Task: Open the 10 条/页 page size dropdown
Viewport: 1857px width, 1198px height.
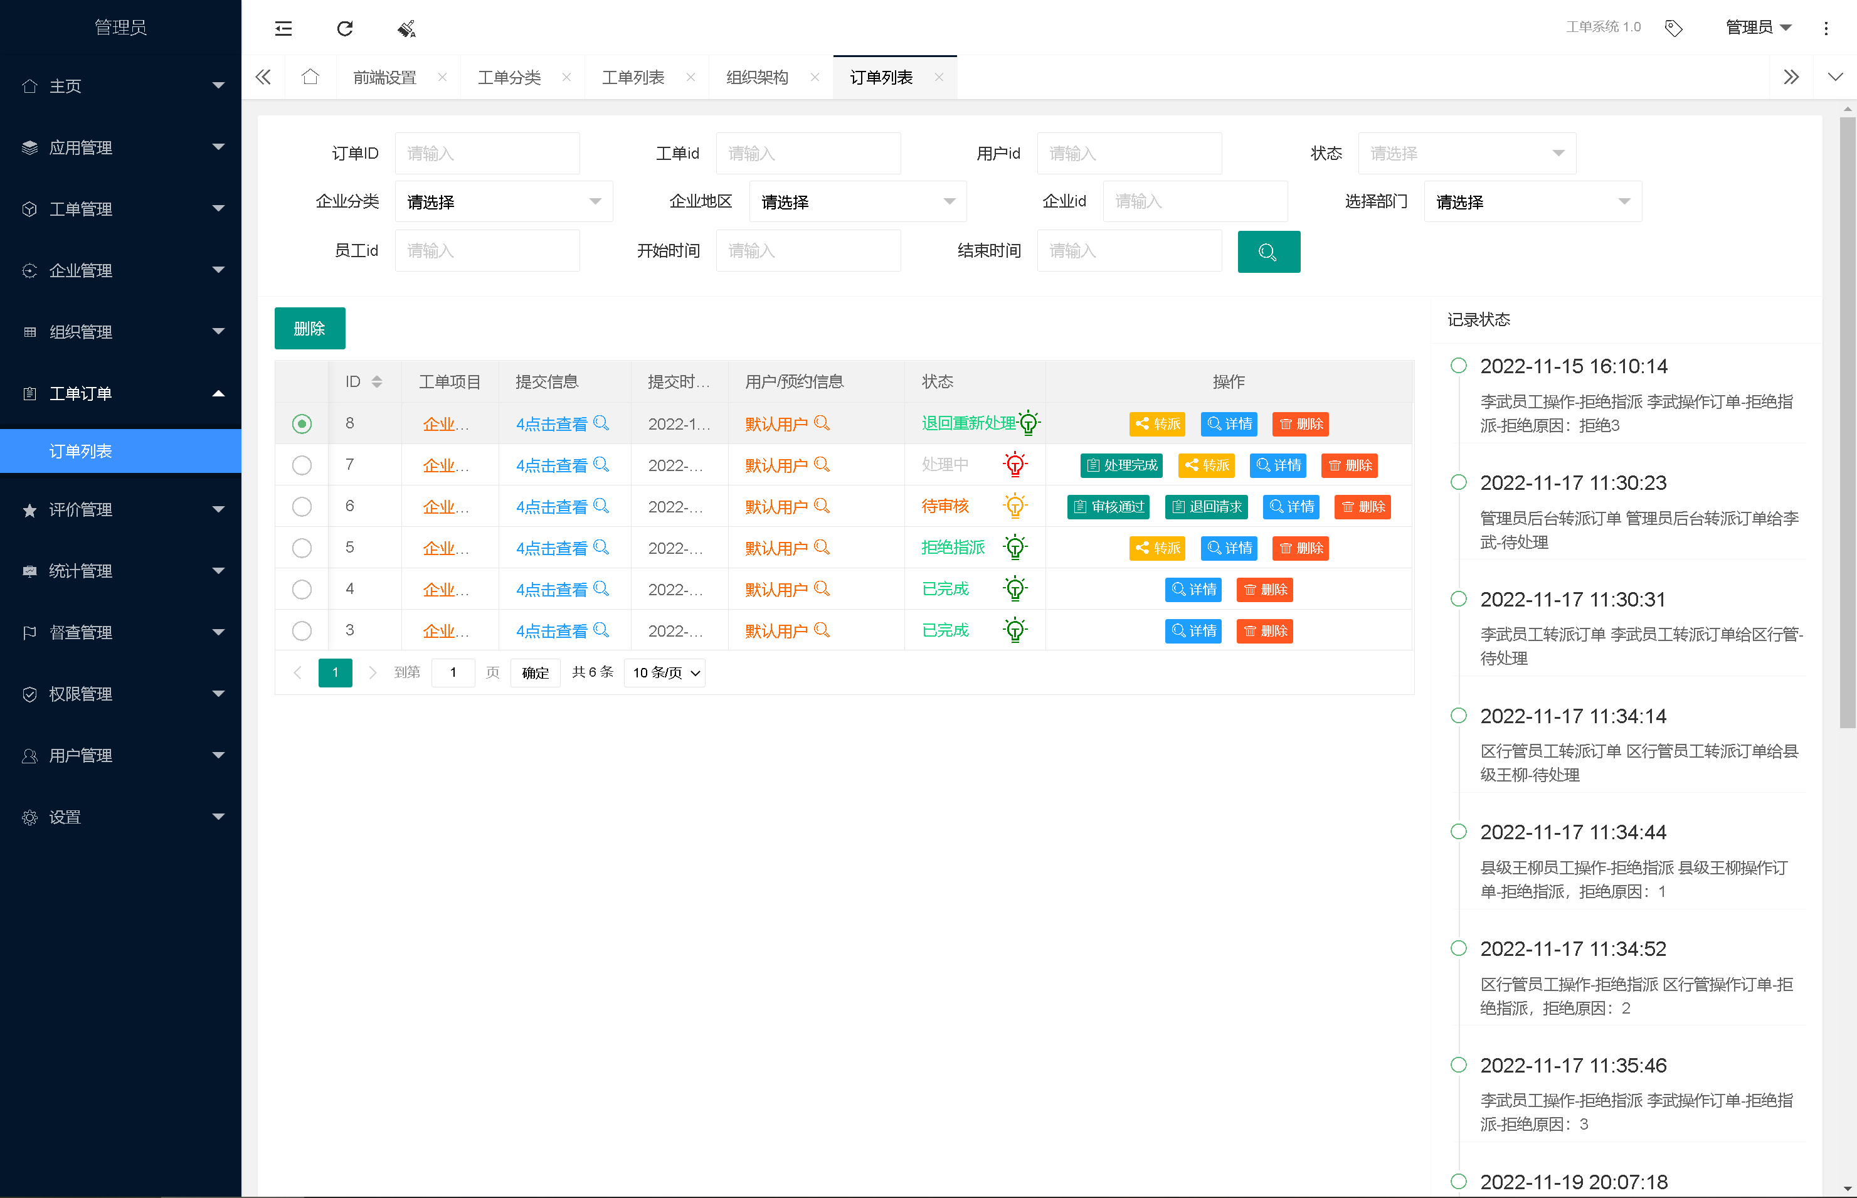Action: point(665,673)
